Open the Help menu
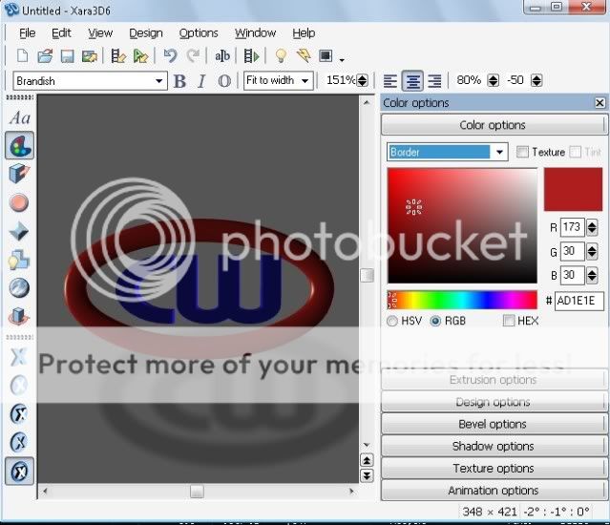This screenshot has height=525, width=610. point(304,33)
